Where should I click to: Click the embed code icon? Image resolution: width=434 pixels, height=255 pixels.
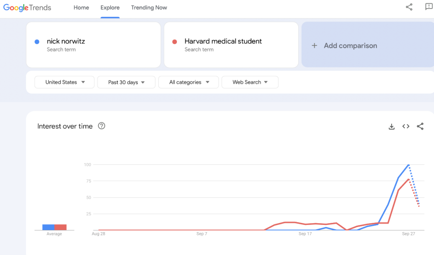pos(406,126)
